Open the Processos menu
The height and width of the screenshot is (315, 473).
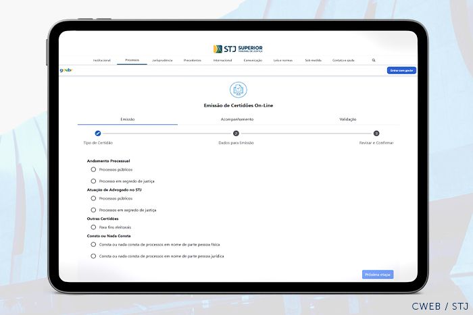(132, 60)
